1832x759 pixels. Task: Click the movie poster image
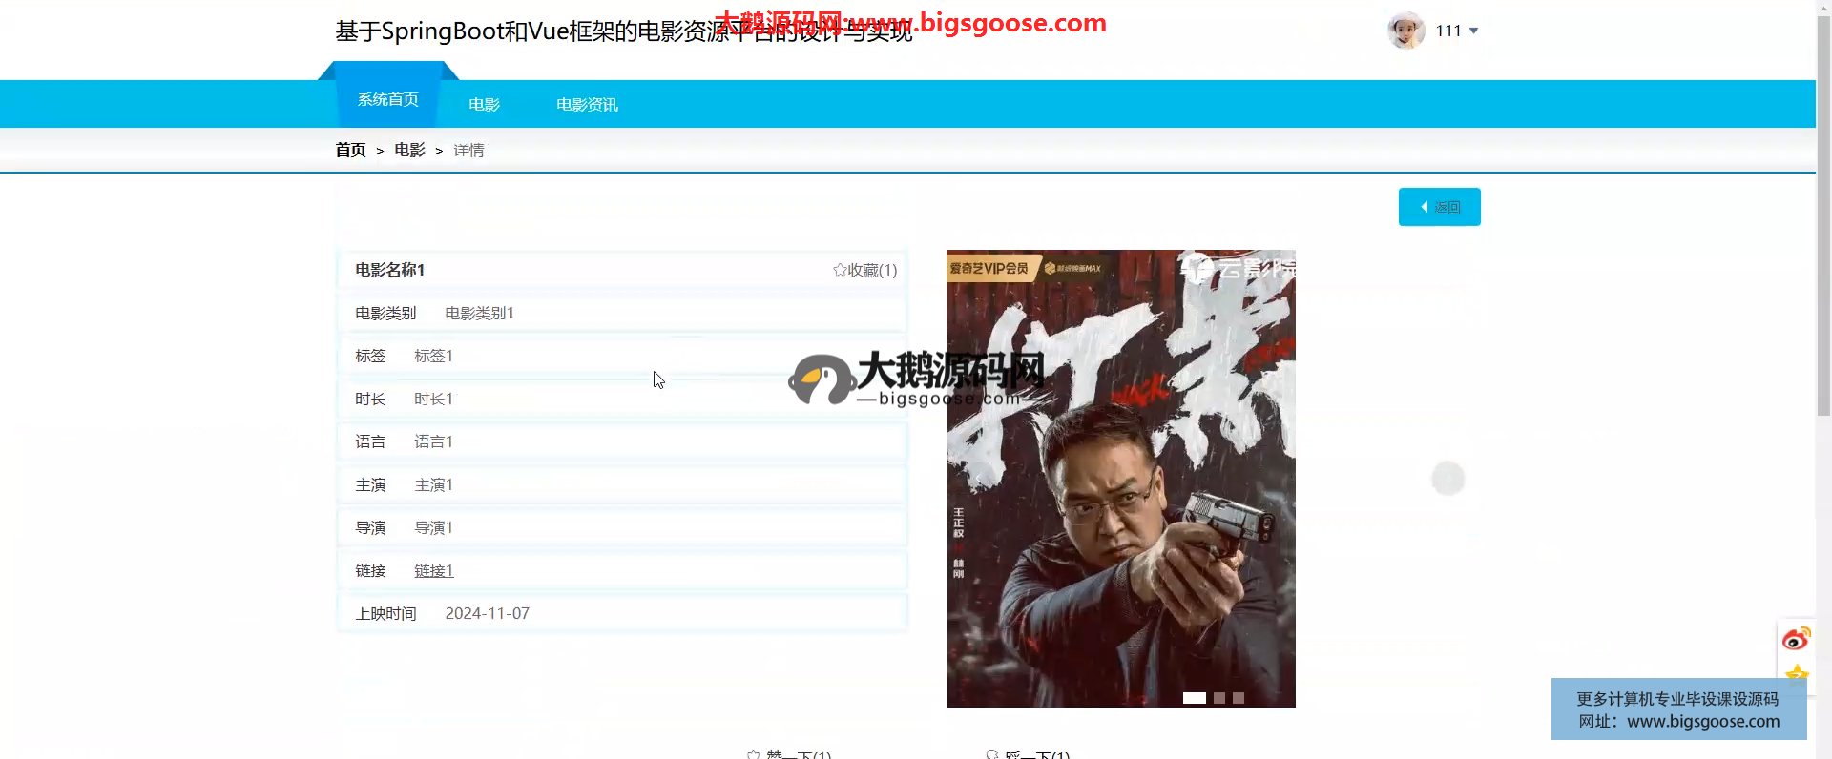(1120, 477)
